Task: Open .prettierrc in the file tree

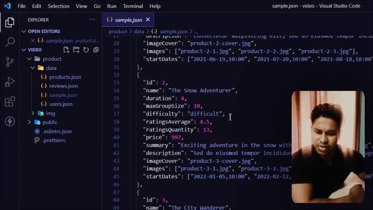Action: pos(54,141)
